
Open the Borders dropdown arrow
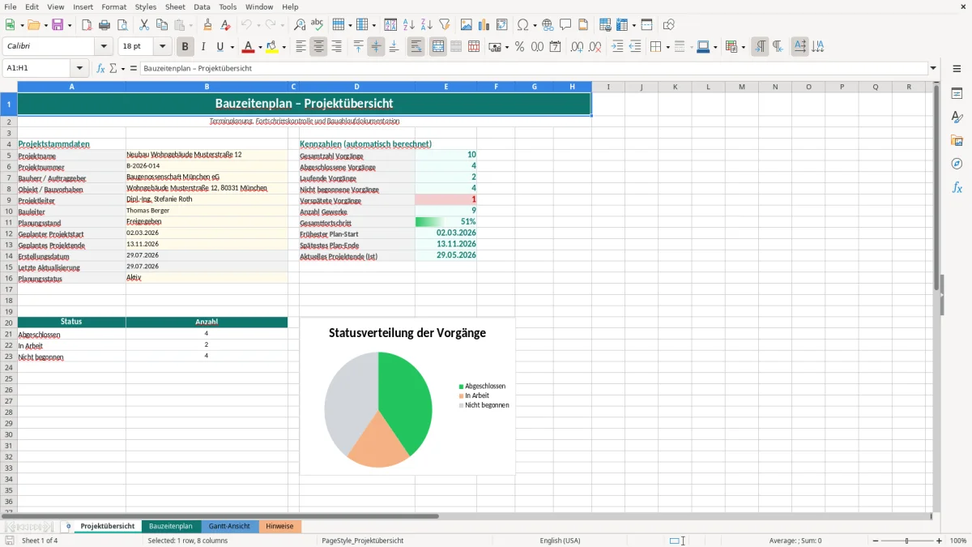(x=667, y=47)
